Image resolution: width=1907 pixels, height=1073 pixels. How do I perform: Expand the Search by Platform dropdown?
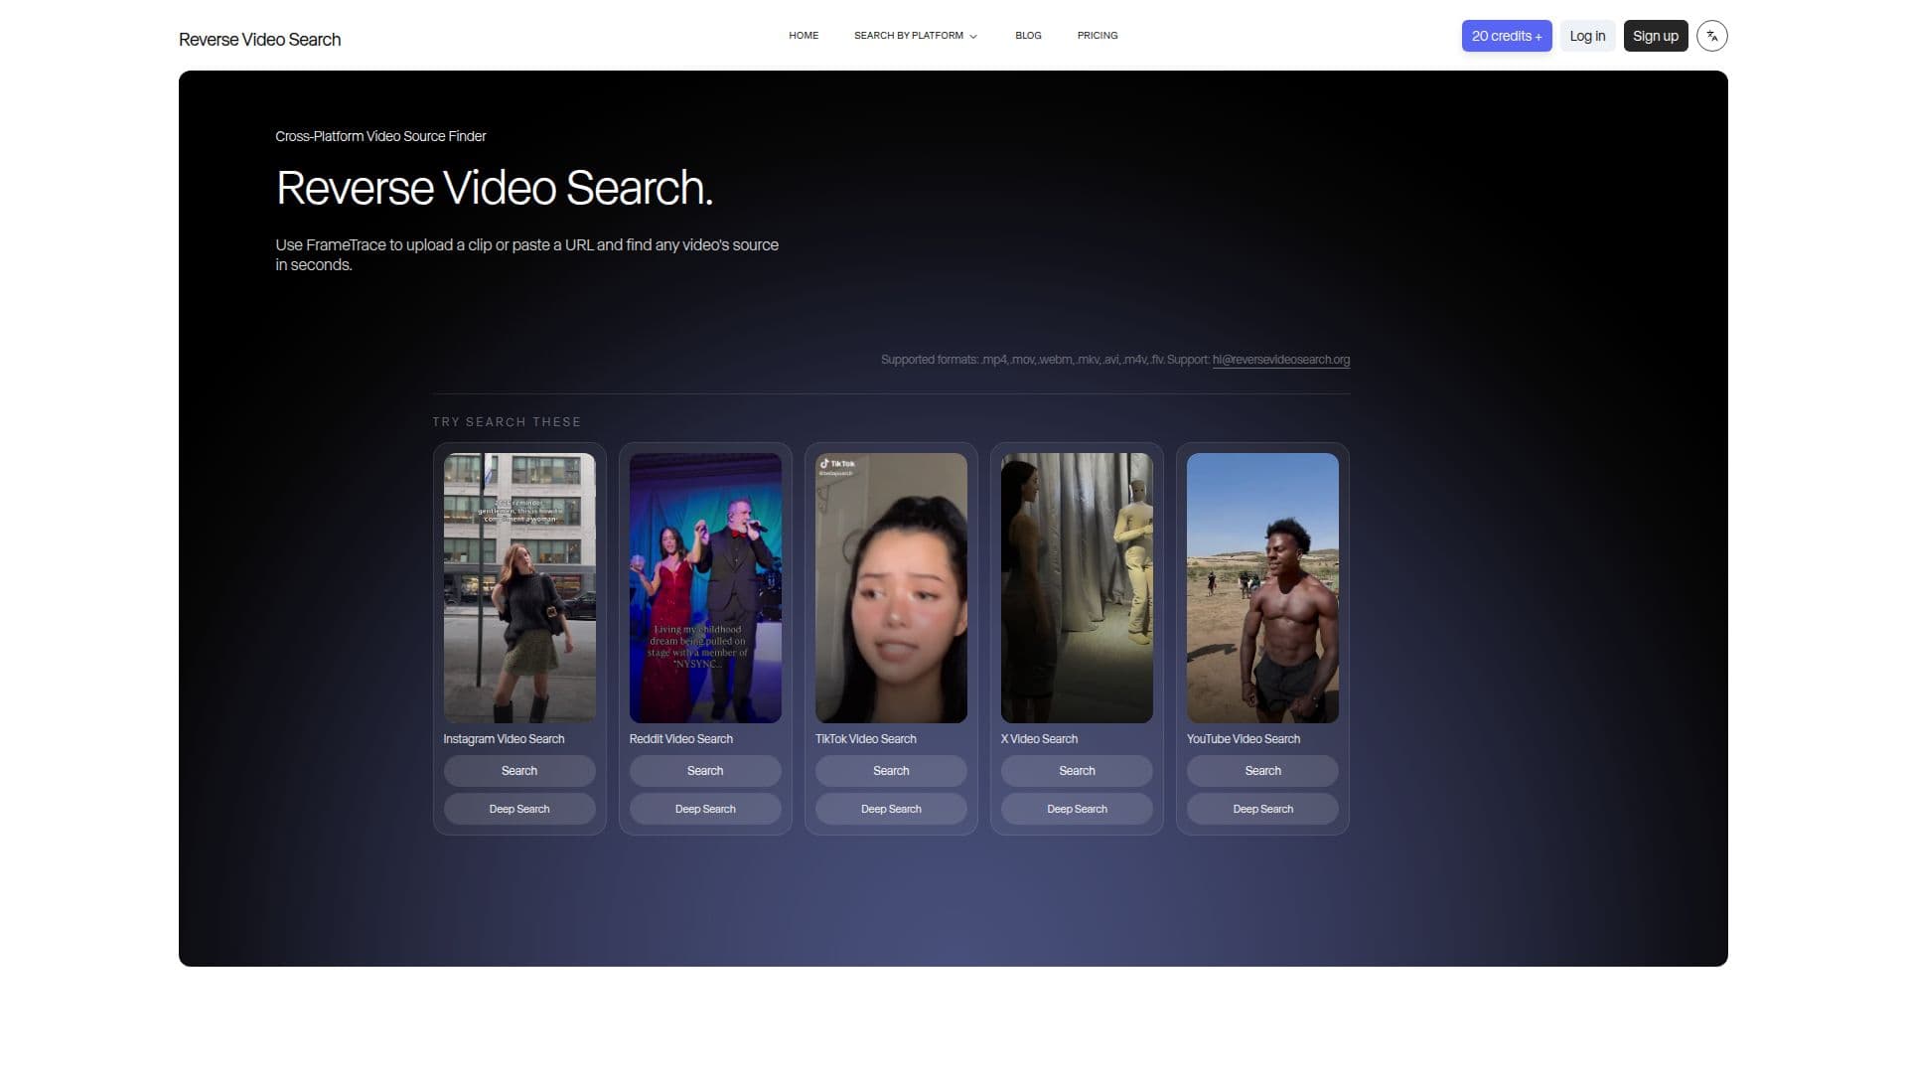tap(916, 36)
